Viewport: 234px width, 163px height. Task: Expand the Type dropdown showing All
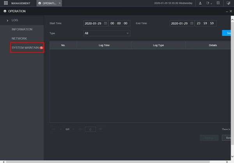tap(107, 33)
